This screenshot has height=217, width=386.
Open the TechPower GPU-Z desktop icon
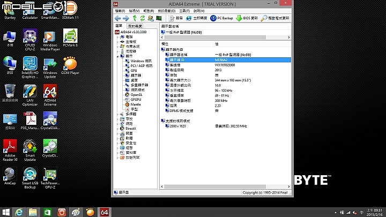[x=50, y=178]
